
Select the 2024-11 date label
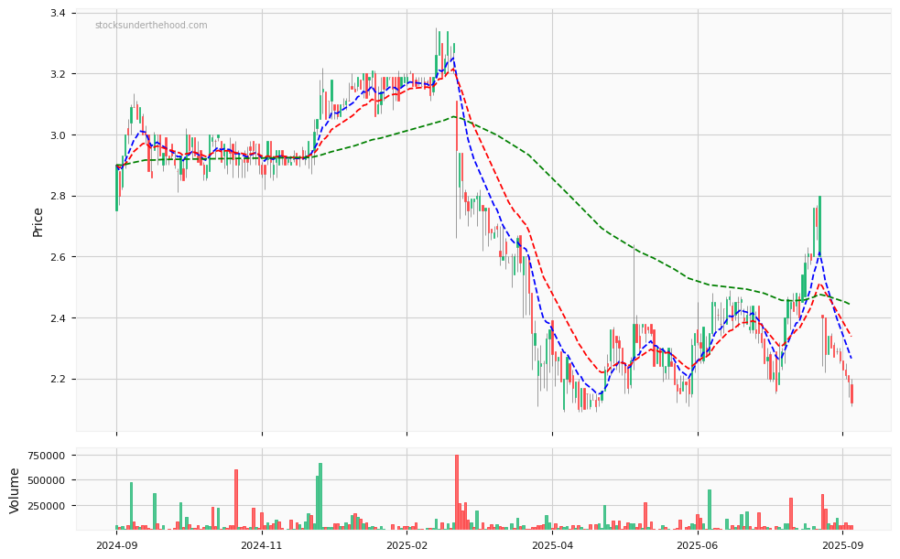262,546
